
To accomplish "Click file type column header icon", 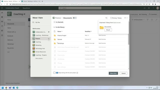I will click(54, 31).
